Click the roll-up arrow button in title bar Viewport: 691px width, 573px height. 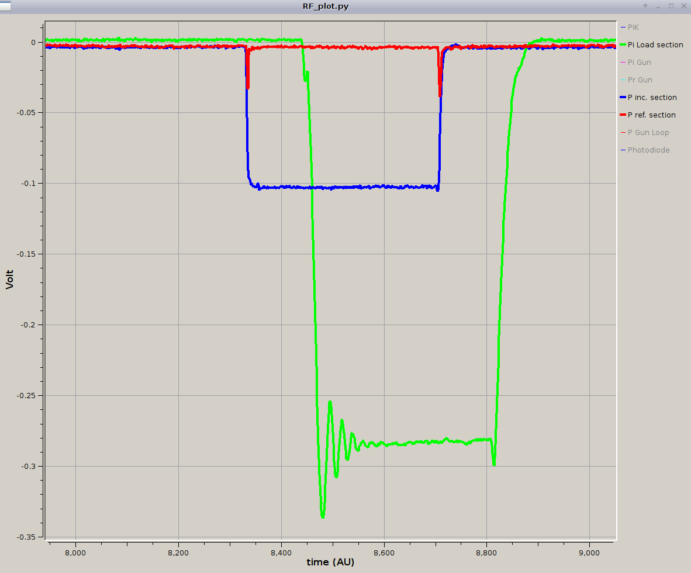coord(645,6)
